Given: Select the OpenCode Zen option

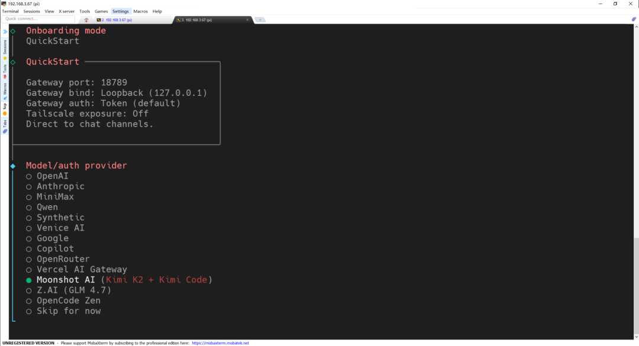Looking at the screenshot, I should (63, 301).
